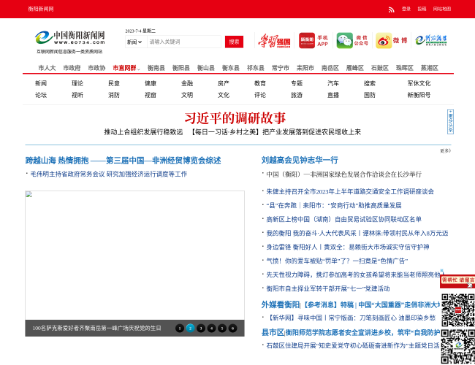Image resolution: width=475 pixels, height=365 pixels.
Task: Go to the 直播 channel
Action: pos(333,95)
